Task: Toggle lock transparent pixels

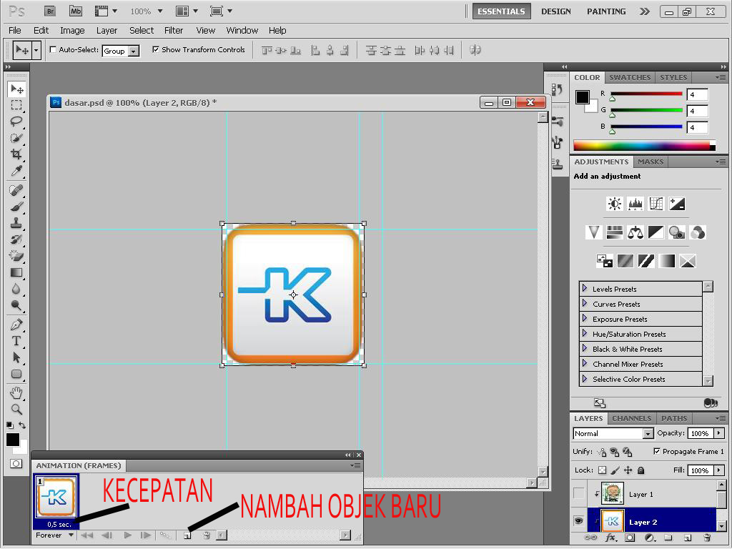Action: [602, 470]
